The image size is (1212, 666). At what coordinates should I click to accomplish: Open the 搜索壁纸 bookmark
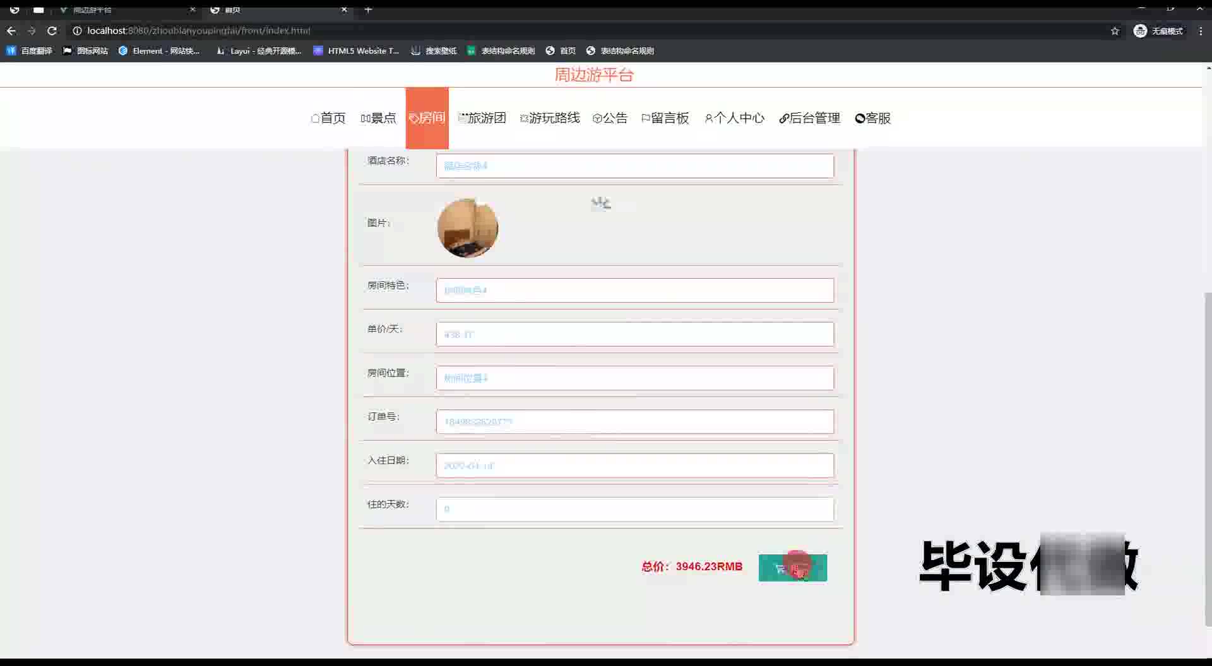pyautogui.click(x=434, y=50)
